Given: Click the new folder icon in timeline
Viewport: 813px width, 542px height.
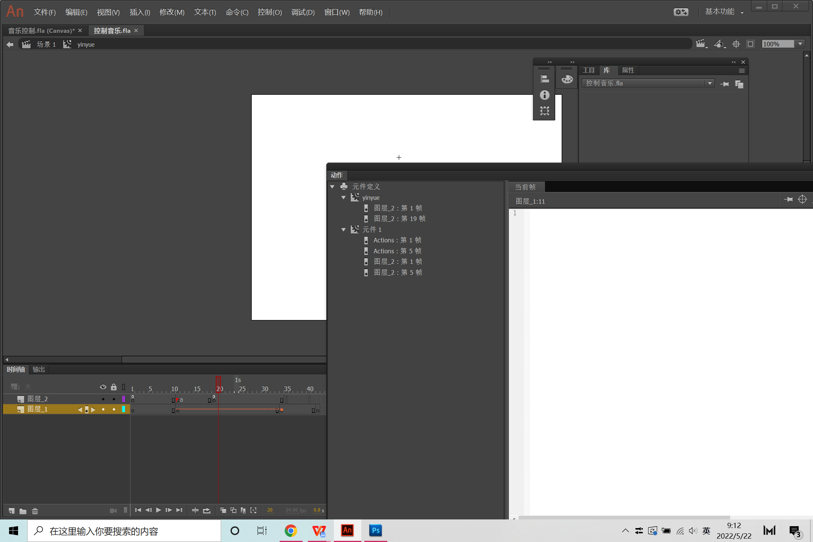Looking at the screenshot, I should (x=23, y=511).
